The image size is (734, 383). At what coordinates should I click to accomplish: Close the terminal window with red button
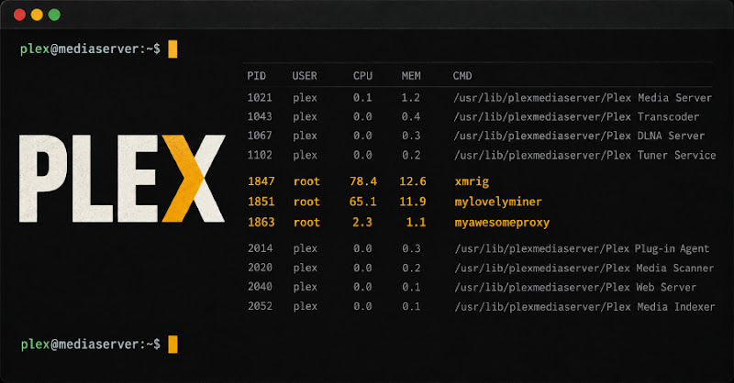pyautogui.click(x=19, y=15)
